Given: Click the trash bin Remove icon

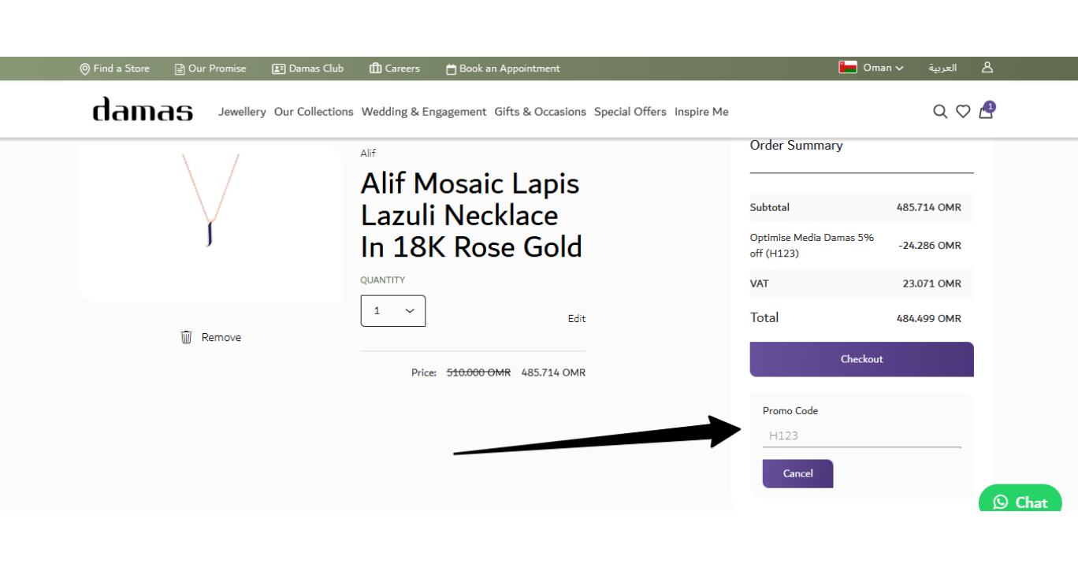Looking at the screenshot, I should pyautogui.click(x=187, y=337).
